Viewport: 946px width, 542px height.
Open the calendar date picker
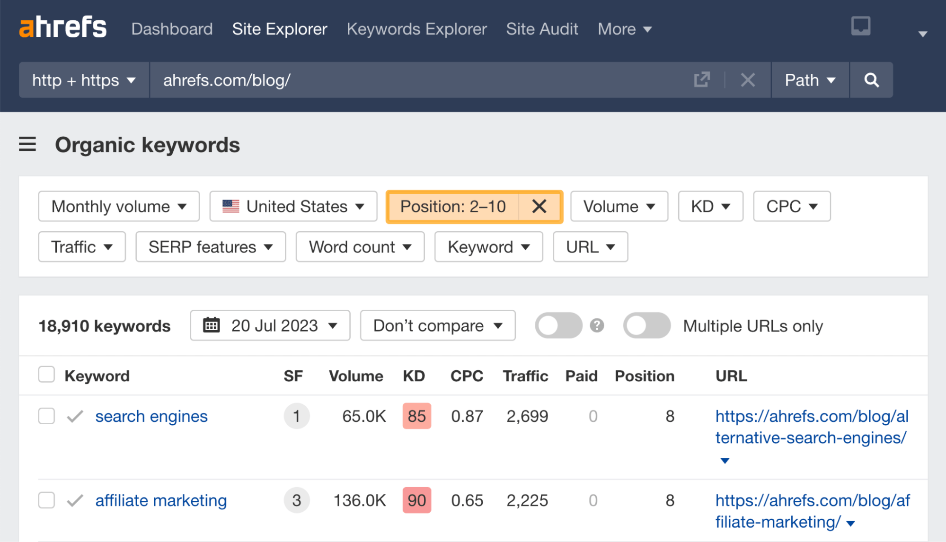[x=212, y=325]
